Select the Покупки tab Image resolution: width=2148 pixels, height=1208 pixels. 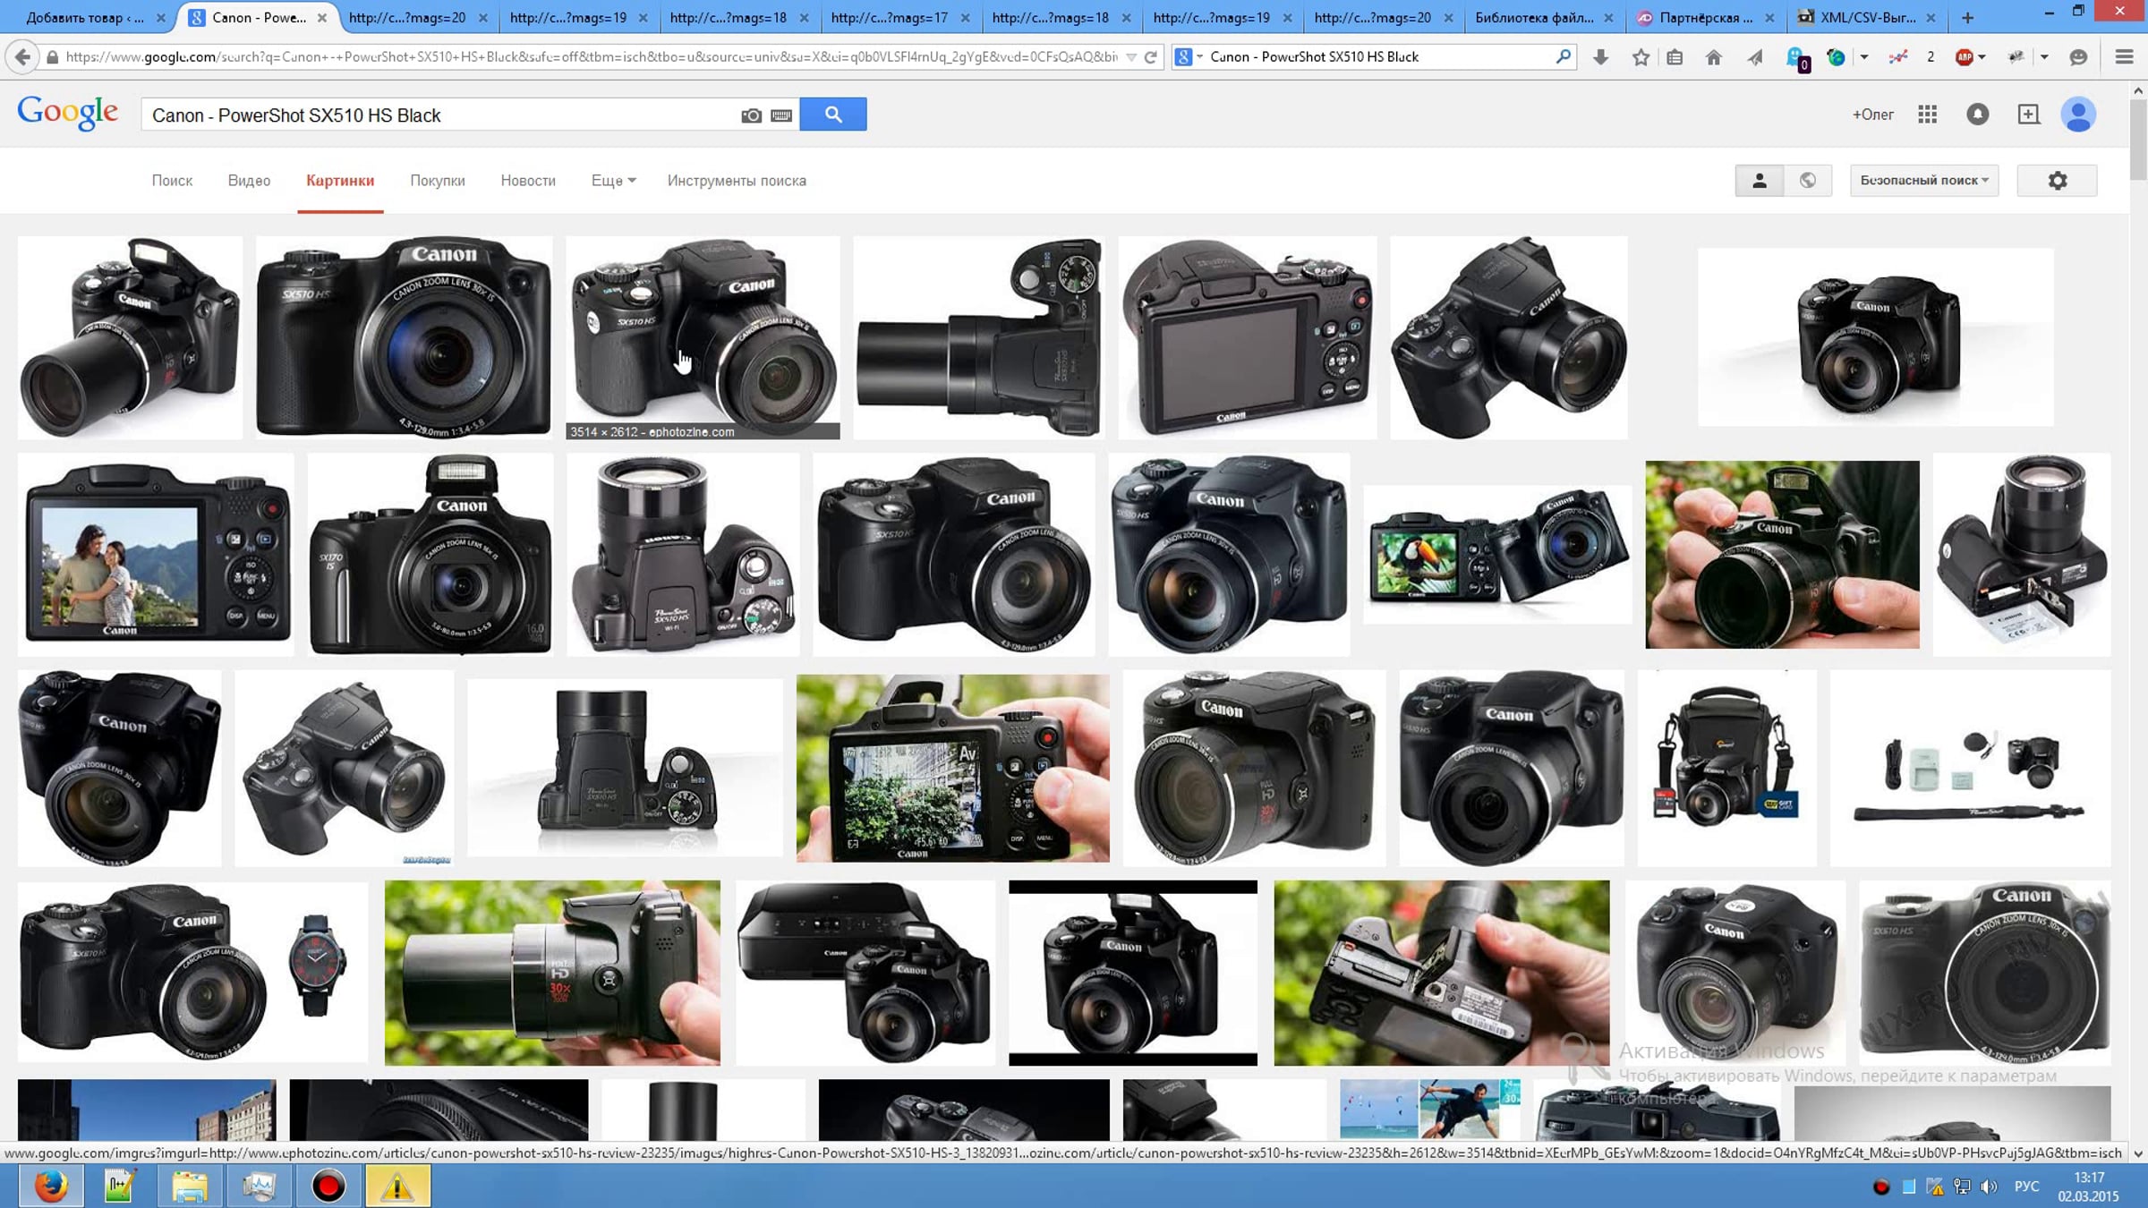[438, 181]
